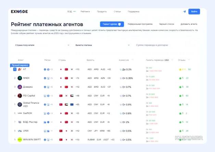Screen dimensions: 215x152
Task: Click the star rating icon in NNEX row
Action: point(180,78)
